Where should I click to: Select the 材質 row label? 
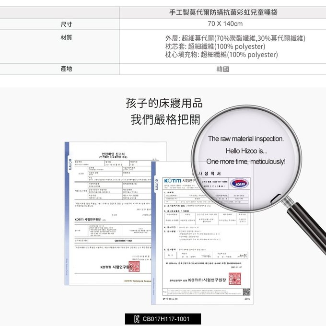click(x=66, y=37)
